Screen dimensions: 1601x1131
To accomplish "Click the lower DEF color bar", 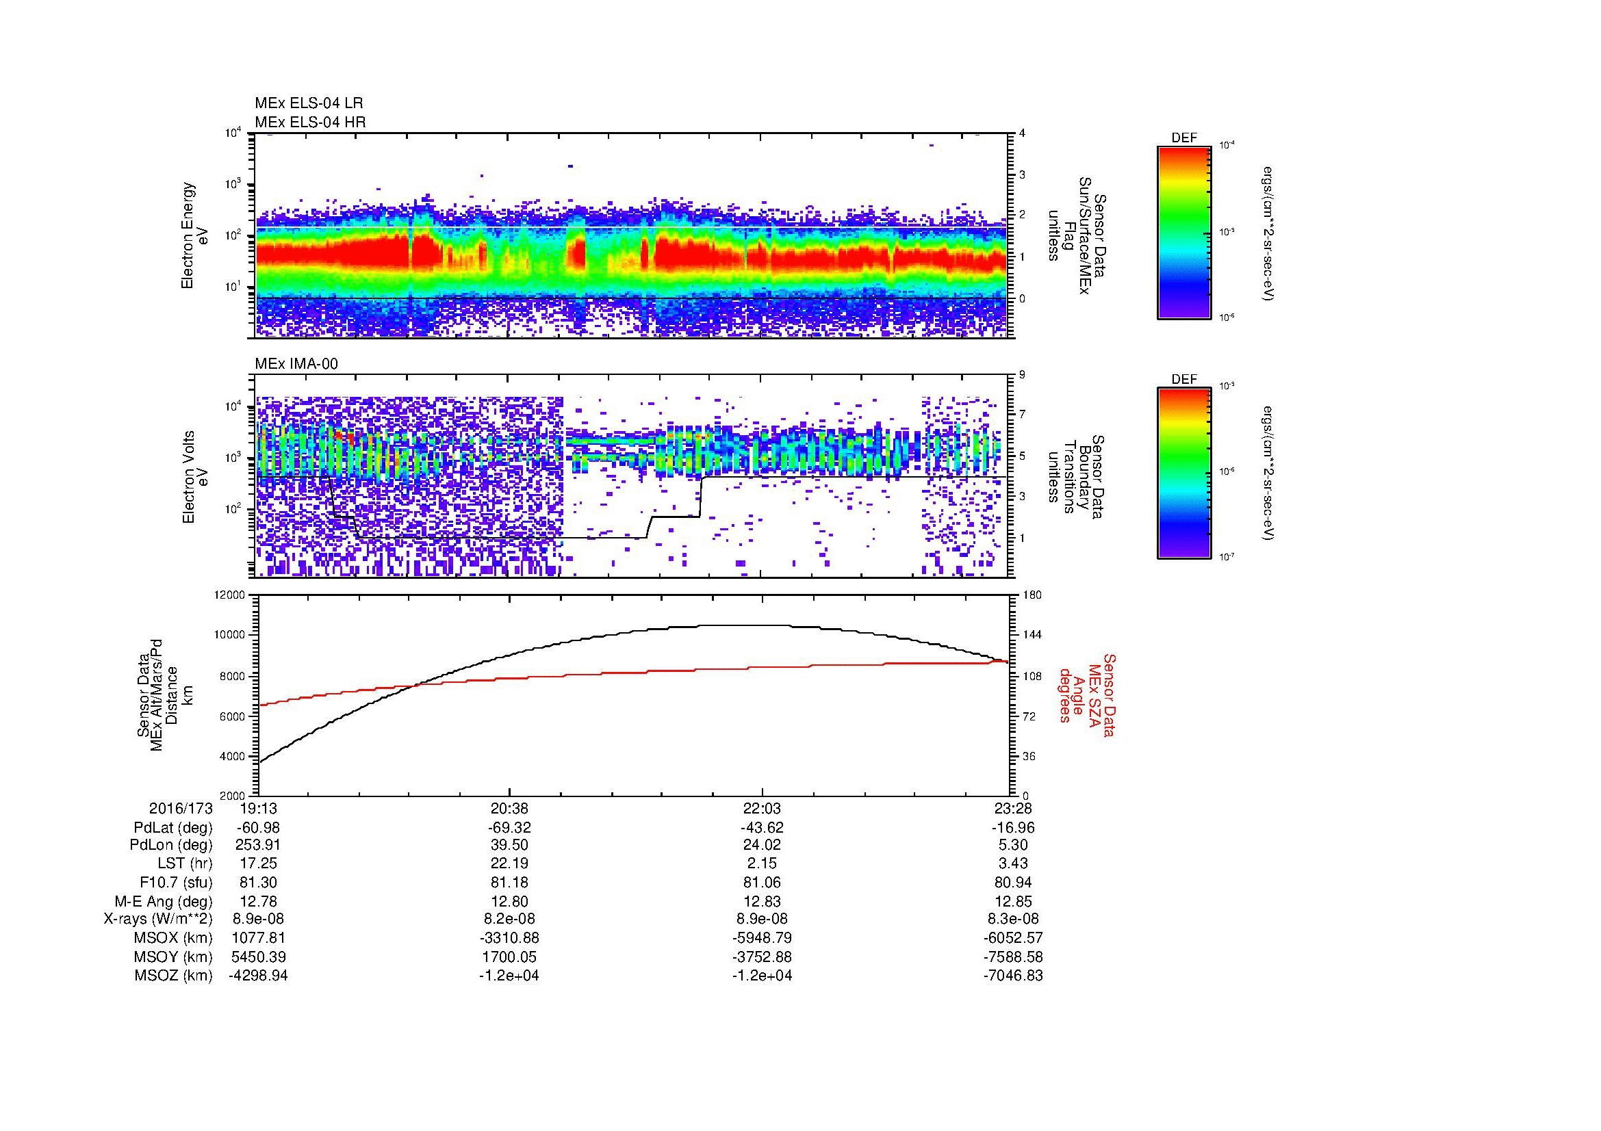I will (1183, 473).
